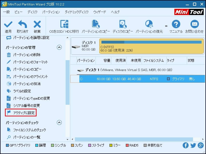Select パーティションのアライメント action
206x154 pixels.
click(x=27, y=76)
